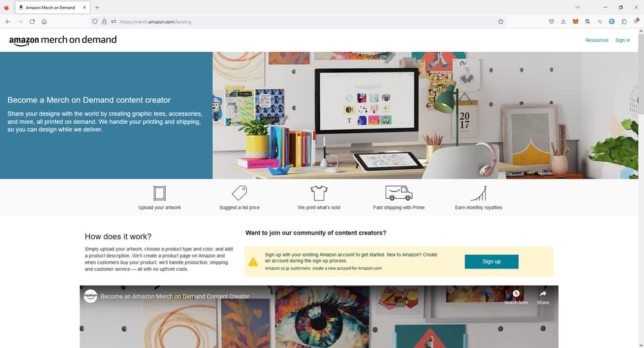Image resolution: width=644 pixels, height=348 pixels.
Task: Bookmark this page with the star icon
Action: [501, 22]
